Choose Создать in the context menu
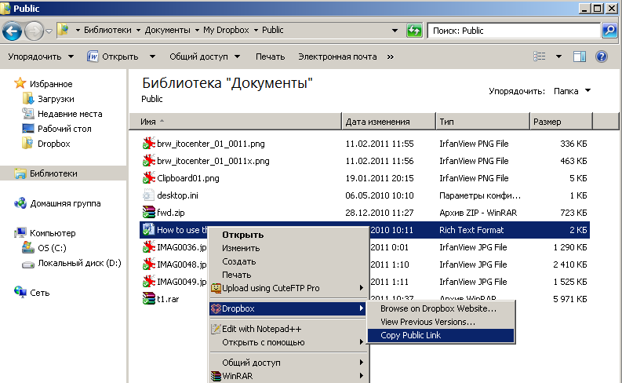This screenshot has height=383, width=622. 288,261
